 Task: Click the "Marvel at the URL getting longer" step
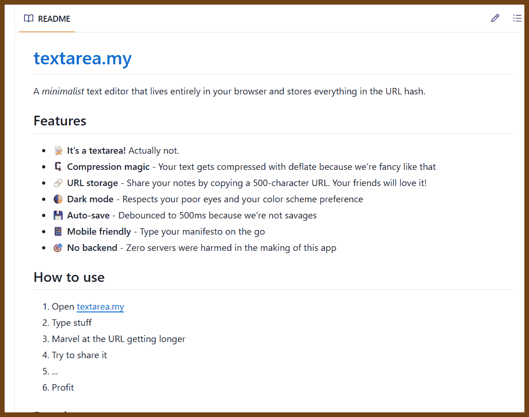(x=118, y=339)
